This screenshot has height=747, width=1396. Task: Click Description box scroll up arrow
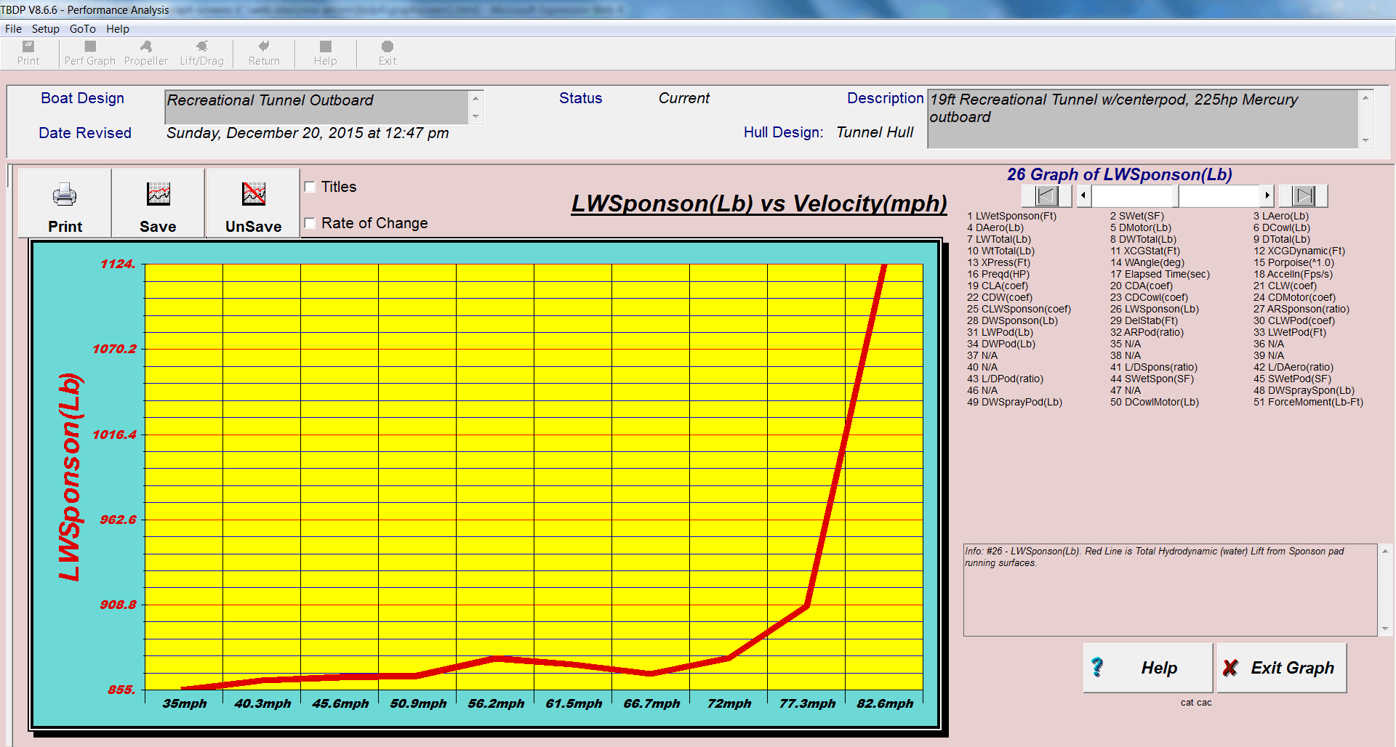coord(1365,97)
